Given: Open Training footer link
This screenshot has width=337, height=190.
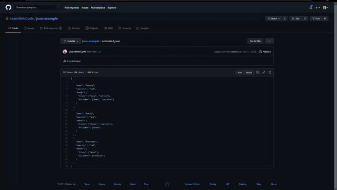Looking at the screenshot, I should [243, 184].
